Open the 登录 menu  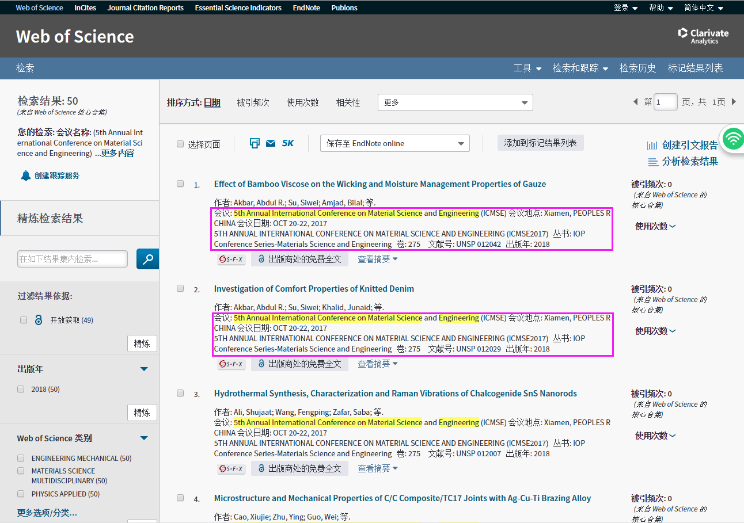pyautogui.click(x=626, y=7)
